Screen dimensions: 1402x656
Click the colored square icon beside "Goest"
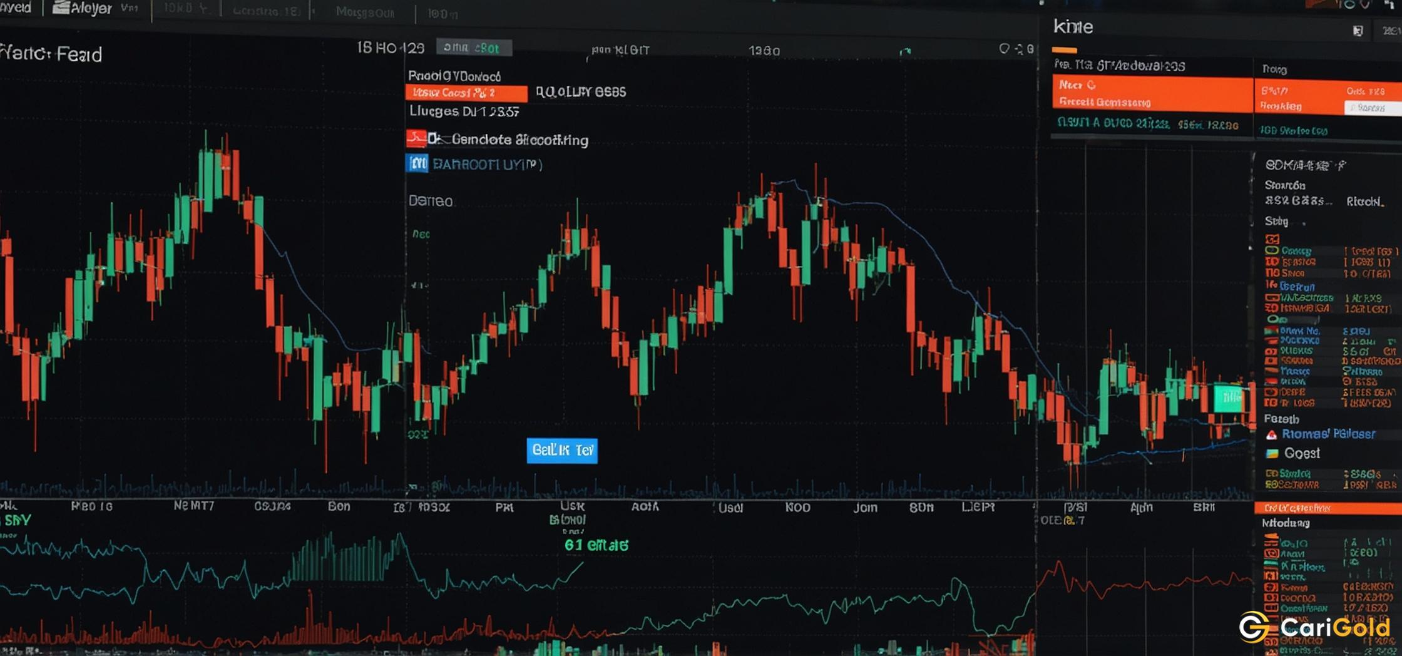[x=1272, y=453]
